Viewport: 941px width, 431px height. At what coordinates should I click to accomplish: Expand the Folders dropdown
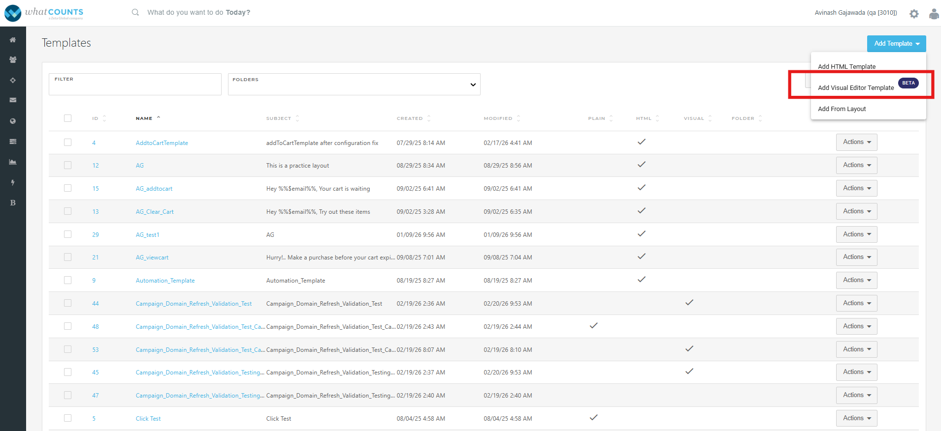[x=354, y=85]
